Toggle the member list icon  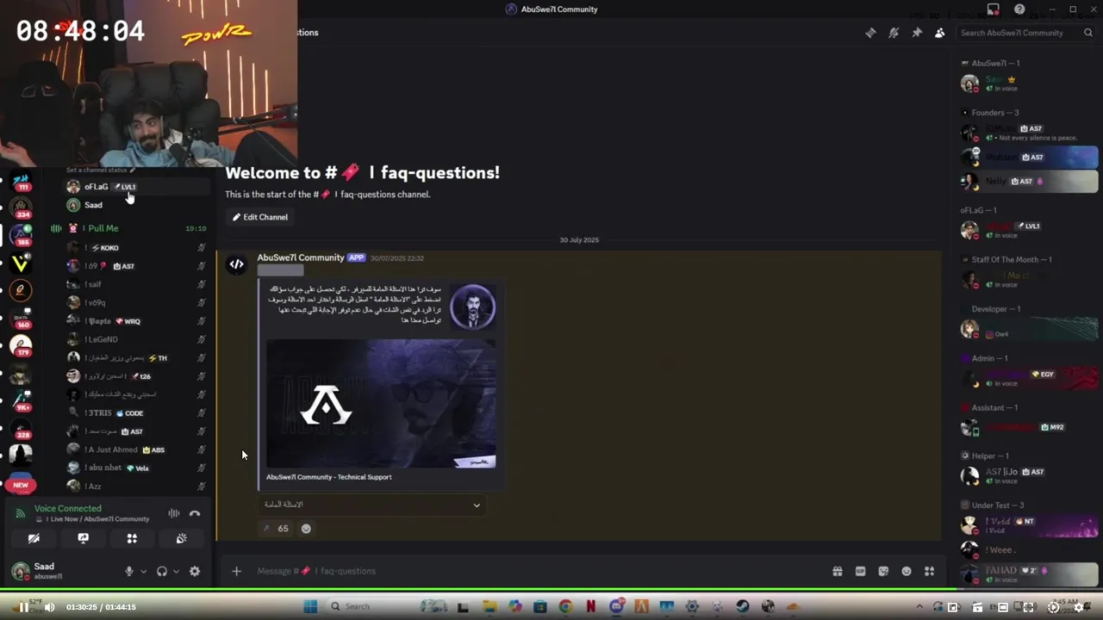click(x=939, y=33)
